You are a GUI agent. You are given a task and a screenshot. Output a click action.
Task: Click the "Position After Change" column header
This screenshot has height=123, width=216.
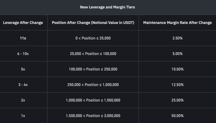(93, 23)
